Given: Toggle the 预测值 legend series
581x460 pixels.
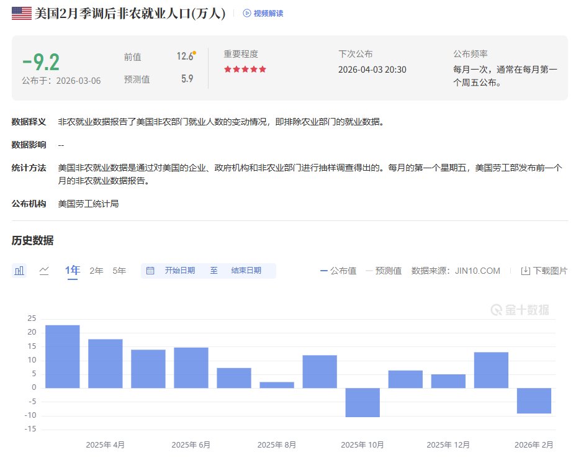Looking at the screenshot, I should click(384, 271).
